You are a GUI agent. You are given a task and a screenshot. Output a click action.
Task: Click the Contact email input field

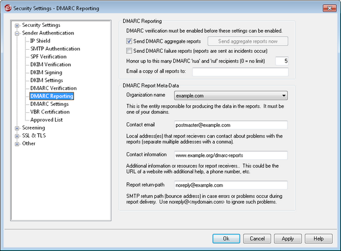pos(231,125)
